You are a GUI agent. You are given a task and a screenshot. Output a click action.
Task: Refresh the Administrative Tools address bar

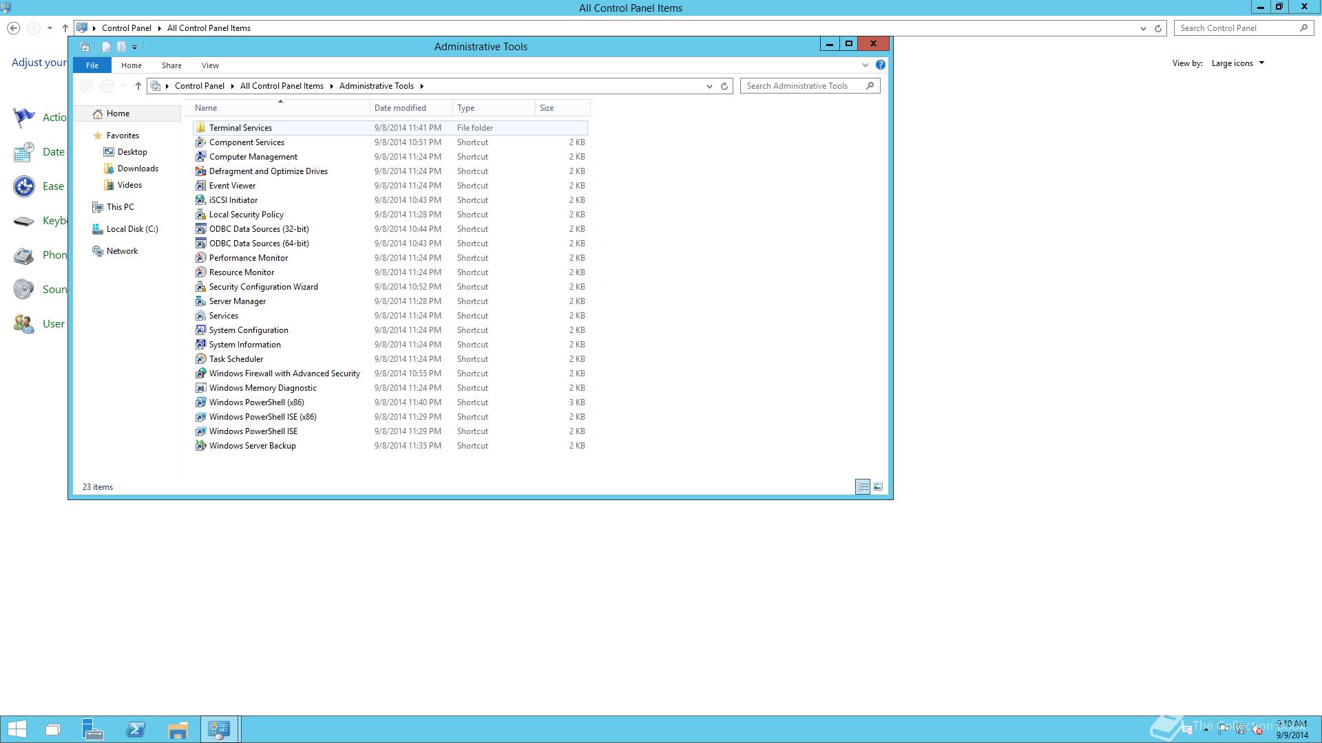point(724,86)
